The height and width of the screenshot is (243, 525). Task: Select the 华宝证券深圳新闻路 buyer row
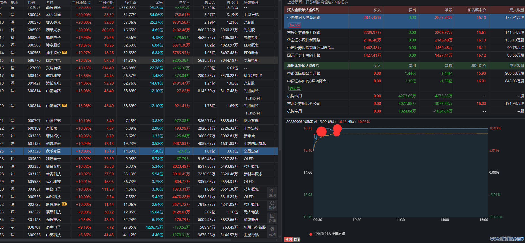point(405,40)
